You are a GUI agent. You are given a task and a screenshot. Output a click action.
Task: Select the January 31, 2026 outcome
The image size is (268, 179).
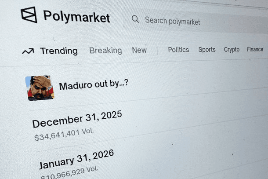76,159
